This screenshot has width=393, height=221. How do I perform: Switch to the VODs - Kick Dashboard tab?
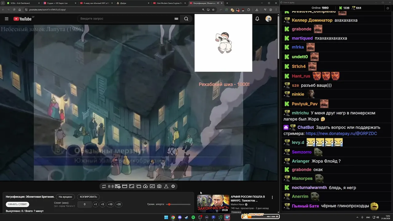(23, 3)
